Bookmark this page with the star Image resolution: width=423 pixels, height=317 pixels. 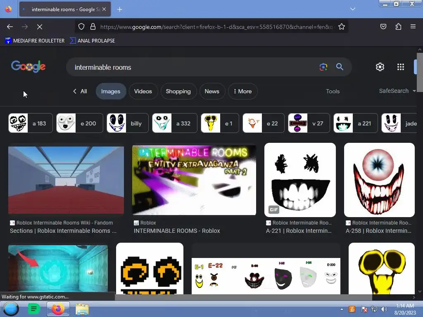click(342, 27)
